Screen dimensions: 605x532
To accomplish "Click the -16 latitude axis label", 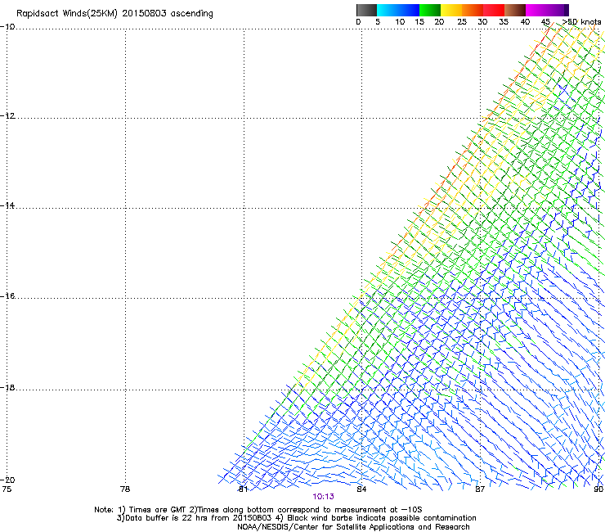I will pyautogui.click(x=7, y=296).
